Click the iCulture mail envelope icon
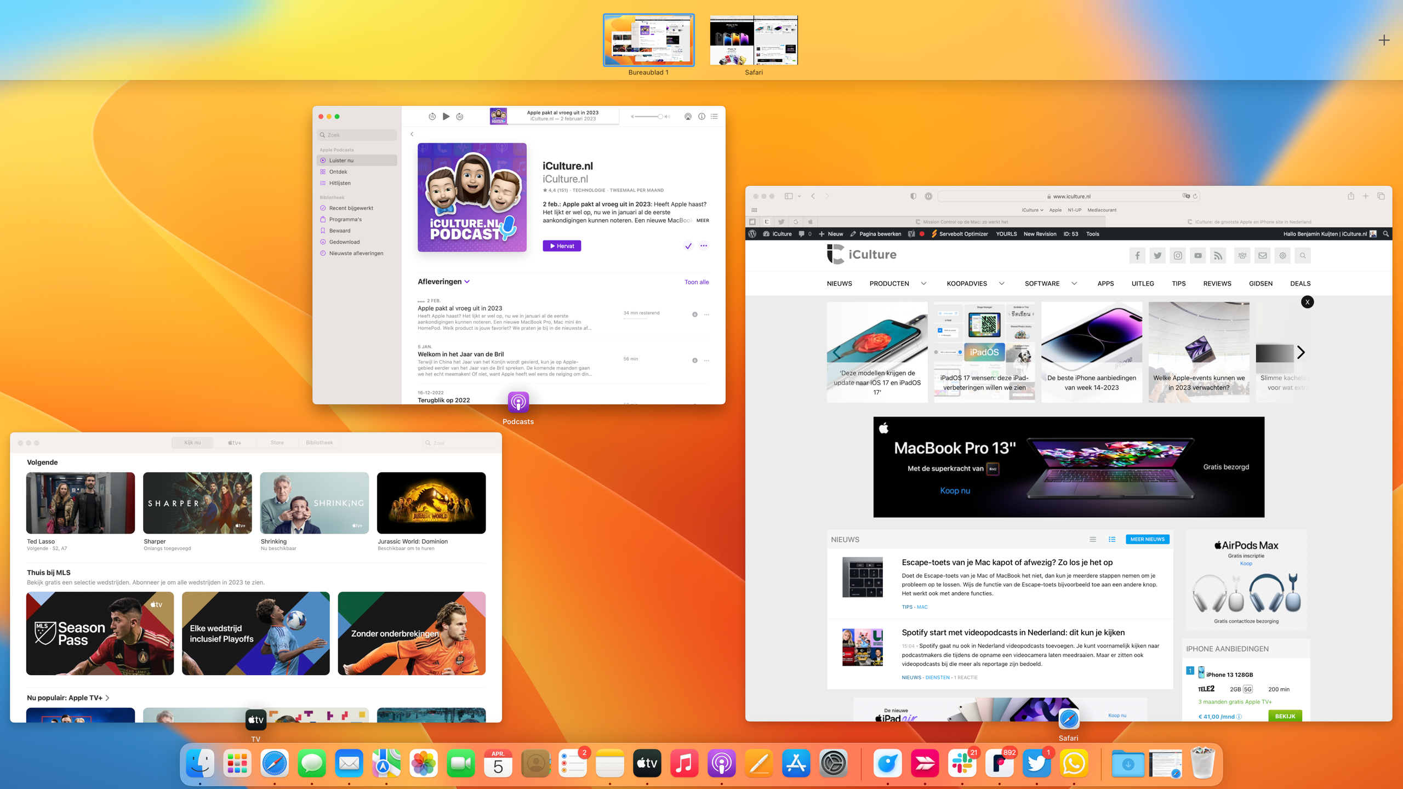1403x789 pixels. click(x=1263, y=255)
